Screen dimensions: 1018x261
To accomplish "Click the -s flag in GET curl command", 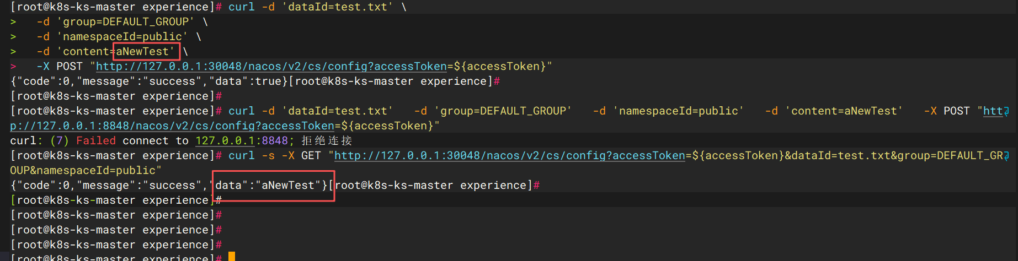I will point(268,156).
